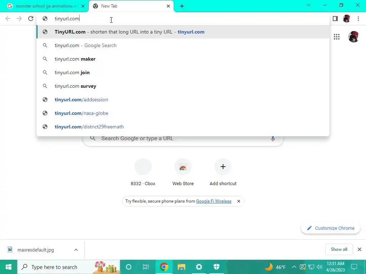
Task: Open the downloaded maxresdefault.jpg file
Action: point(35,250)
